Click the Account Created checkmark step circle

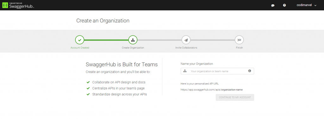[x=80, y=40]
